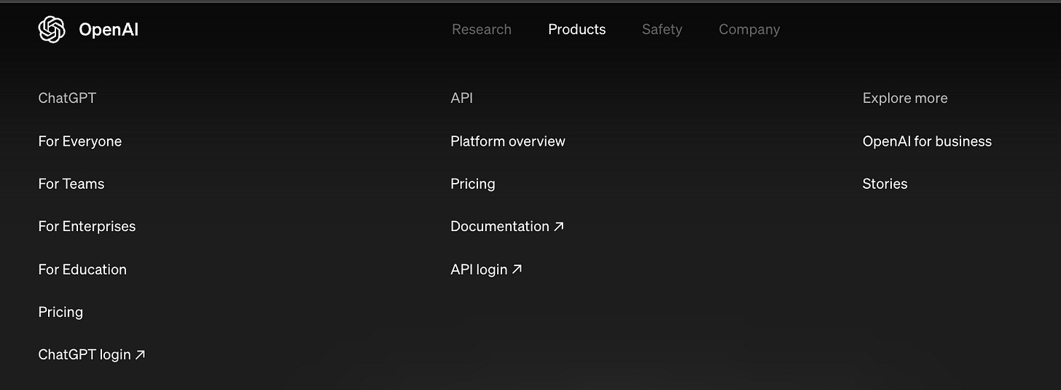
Task: Click the ChatGPT column heading
Action: (x=67, y=98)
